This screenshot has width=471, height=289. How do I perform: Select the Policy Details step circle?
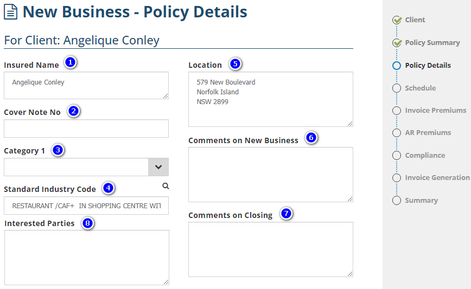pos(397,66)
